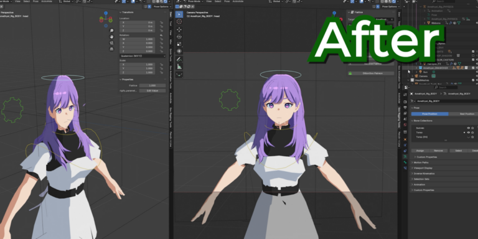Screen dimensions: 478x239
Task: Click the Flattice value slider
Action: 152,86
